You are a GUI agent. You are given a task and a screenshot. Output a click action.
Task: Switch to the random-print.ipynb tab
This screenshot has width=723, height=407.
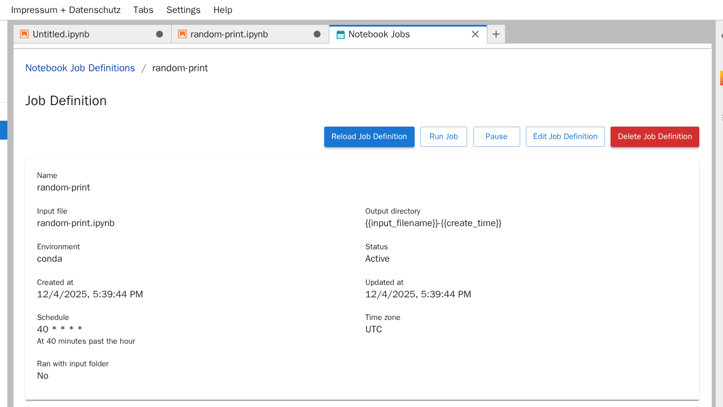pos(229,34)
